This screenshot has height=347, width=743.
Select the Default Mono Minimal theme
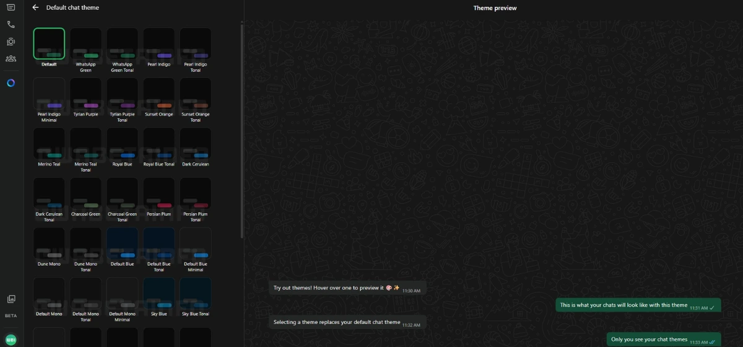(x=122, y=294)
